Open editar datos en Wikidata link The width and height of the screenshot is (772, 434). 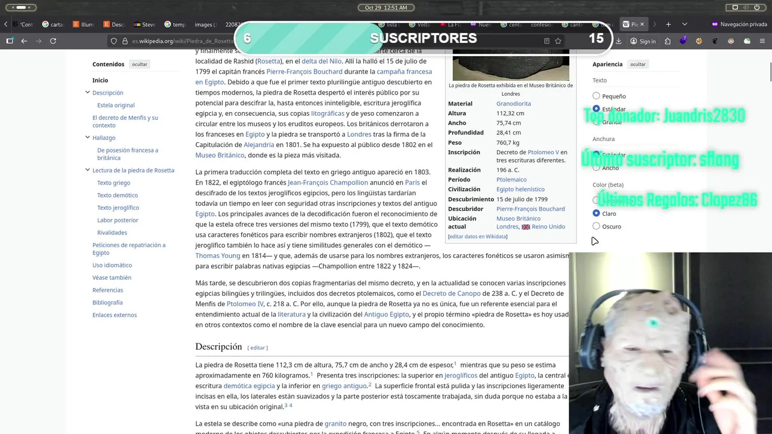(478, 236)
